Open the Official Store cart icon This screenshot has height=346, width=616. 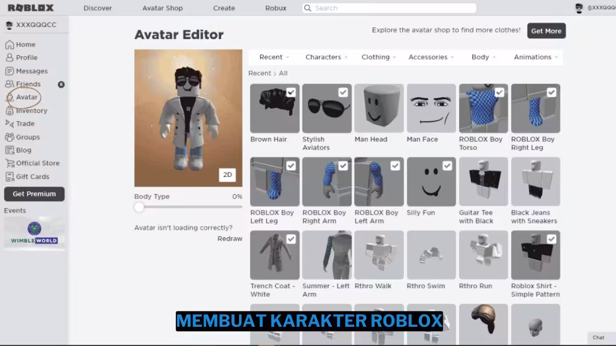(x=9, y=163)
